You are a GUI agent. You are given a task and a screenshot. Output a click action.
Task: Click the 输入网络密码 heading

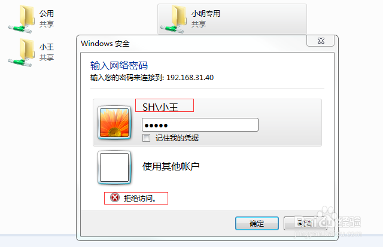pos(119,65)
